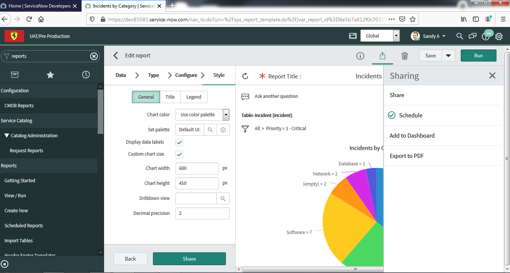Image resolution: width=510 pixels, height=273 pixels.
Task: Delete report using trash icon
Action: tap(404, 56)
